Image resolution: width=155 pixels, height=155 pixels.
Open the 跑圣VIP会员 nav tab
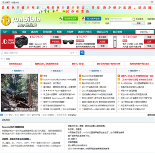85,32
